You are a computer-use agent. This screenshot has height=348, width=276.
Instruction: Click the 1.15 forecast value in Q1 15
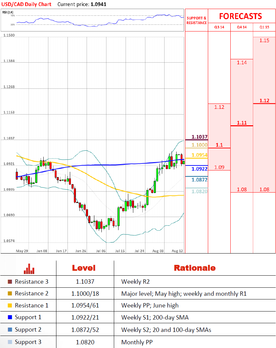click(264, 41)
